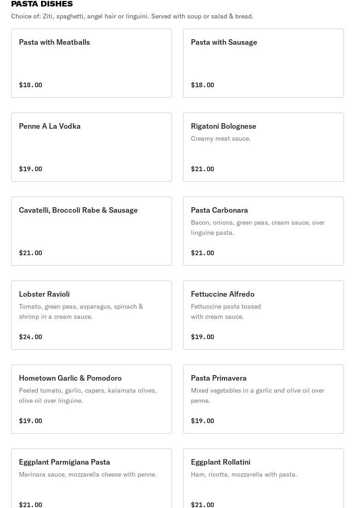
Task: Open the Rigatoni Bolognese menu item
Action: 263,147
